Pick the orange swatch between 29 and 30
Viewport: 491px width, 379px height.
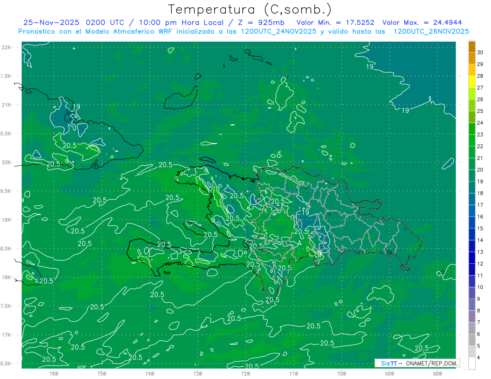point(472,58)
